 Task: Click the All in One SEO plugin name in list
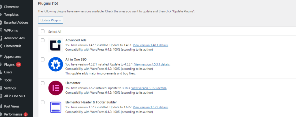pos(76,60)
